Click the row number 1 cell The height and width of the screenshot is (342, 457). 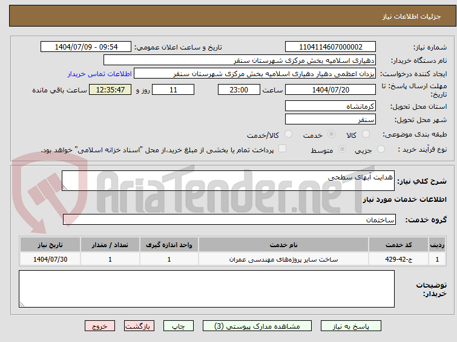[x=437, y=259]
